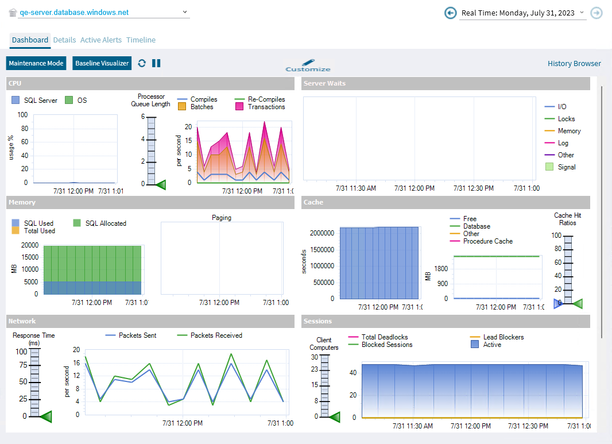Open the Baseline Visualizer

[102, 63]
